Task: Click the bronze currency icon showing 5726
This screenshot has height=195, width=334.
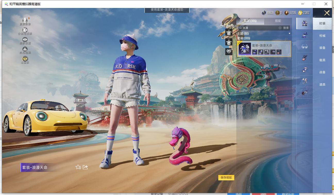Action: coord(287,13)
